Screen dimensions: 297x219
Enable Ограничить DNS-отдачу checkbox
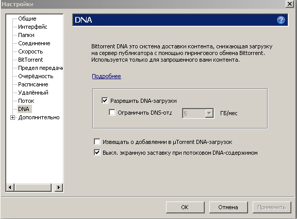pyautogui.click(x=112, y=113)
